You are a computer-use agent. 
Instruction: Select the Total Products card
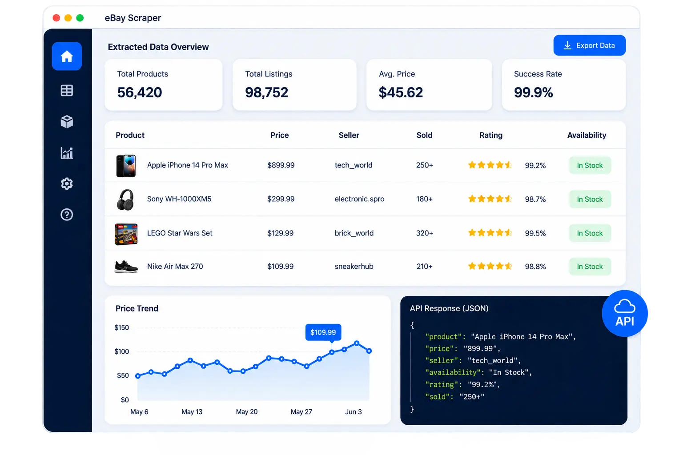164,85
